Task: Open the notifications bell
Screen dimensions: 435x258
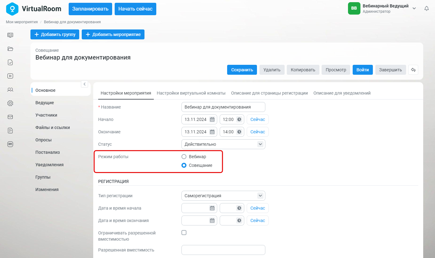Action: click(427, 8)
